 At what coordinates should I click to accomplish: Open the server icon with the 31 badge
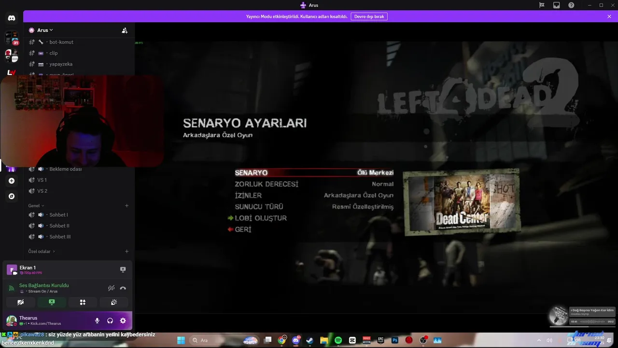12,38
